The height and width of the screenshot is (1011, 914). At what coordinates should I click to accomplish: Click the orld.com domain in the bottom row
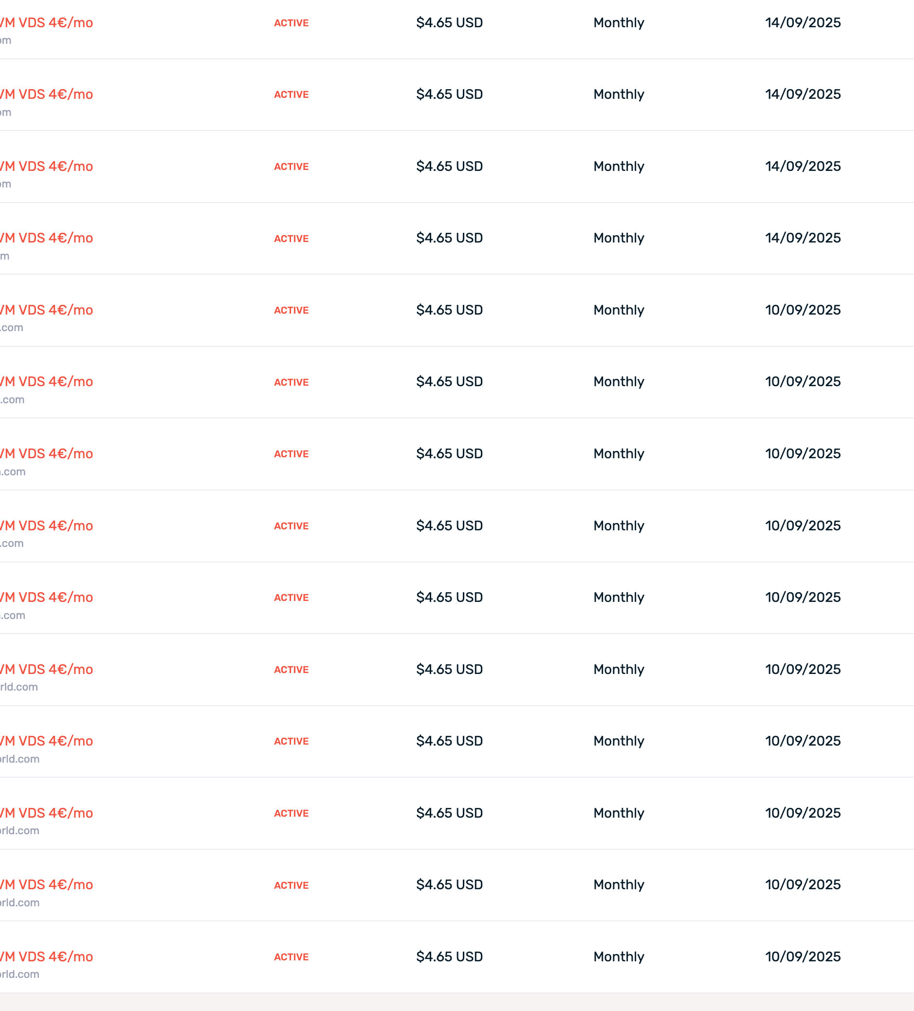pyautogui.click(x=19, y=974)
